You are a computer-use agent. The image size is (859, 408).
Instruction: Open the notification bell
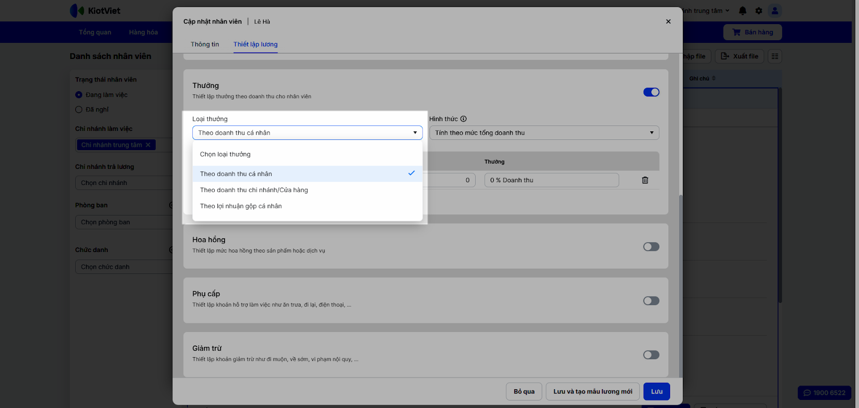click(742, 11)
